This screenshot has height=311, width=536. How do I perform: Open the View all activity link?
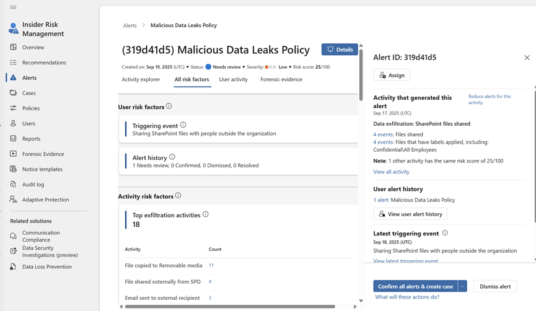click(391, 172)
